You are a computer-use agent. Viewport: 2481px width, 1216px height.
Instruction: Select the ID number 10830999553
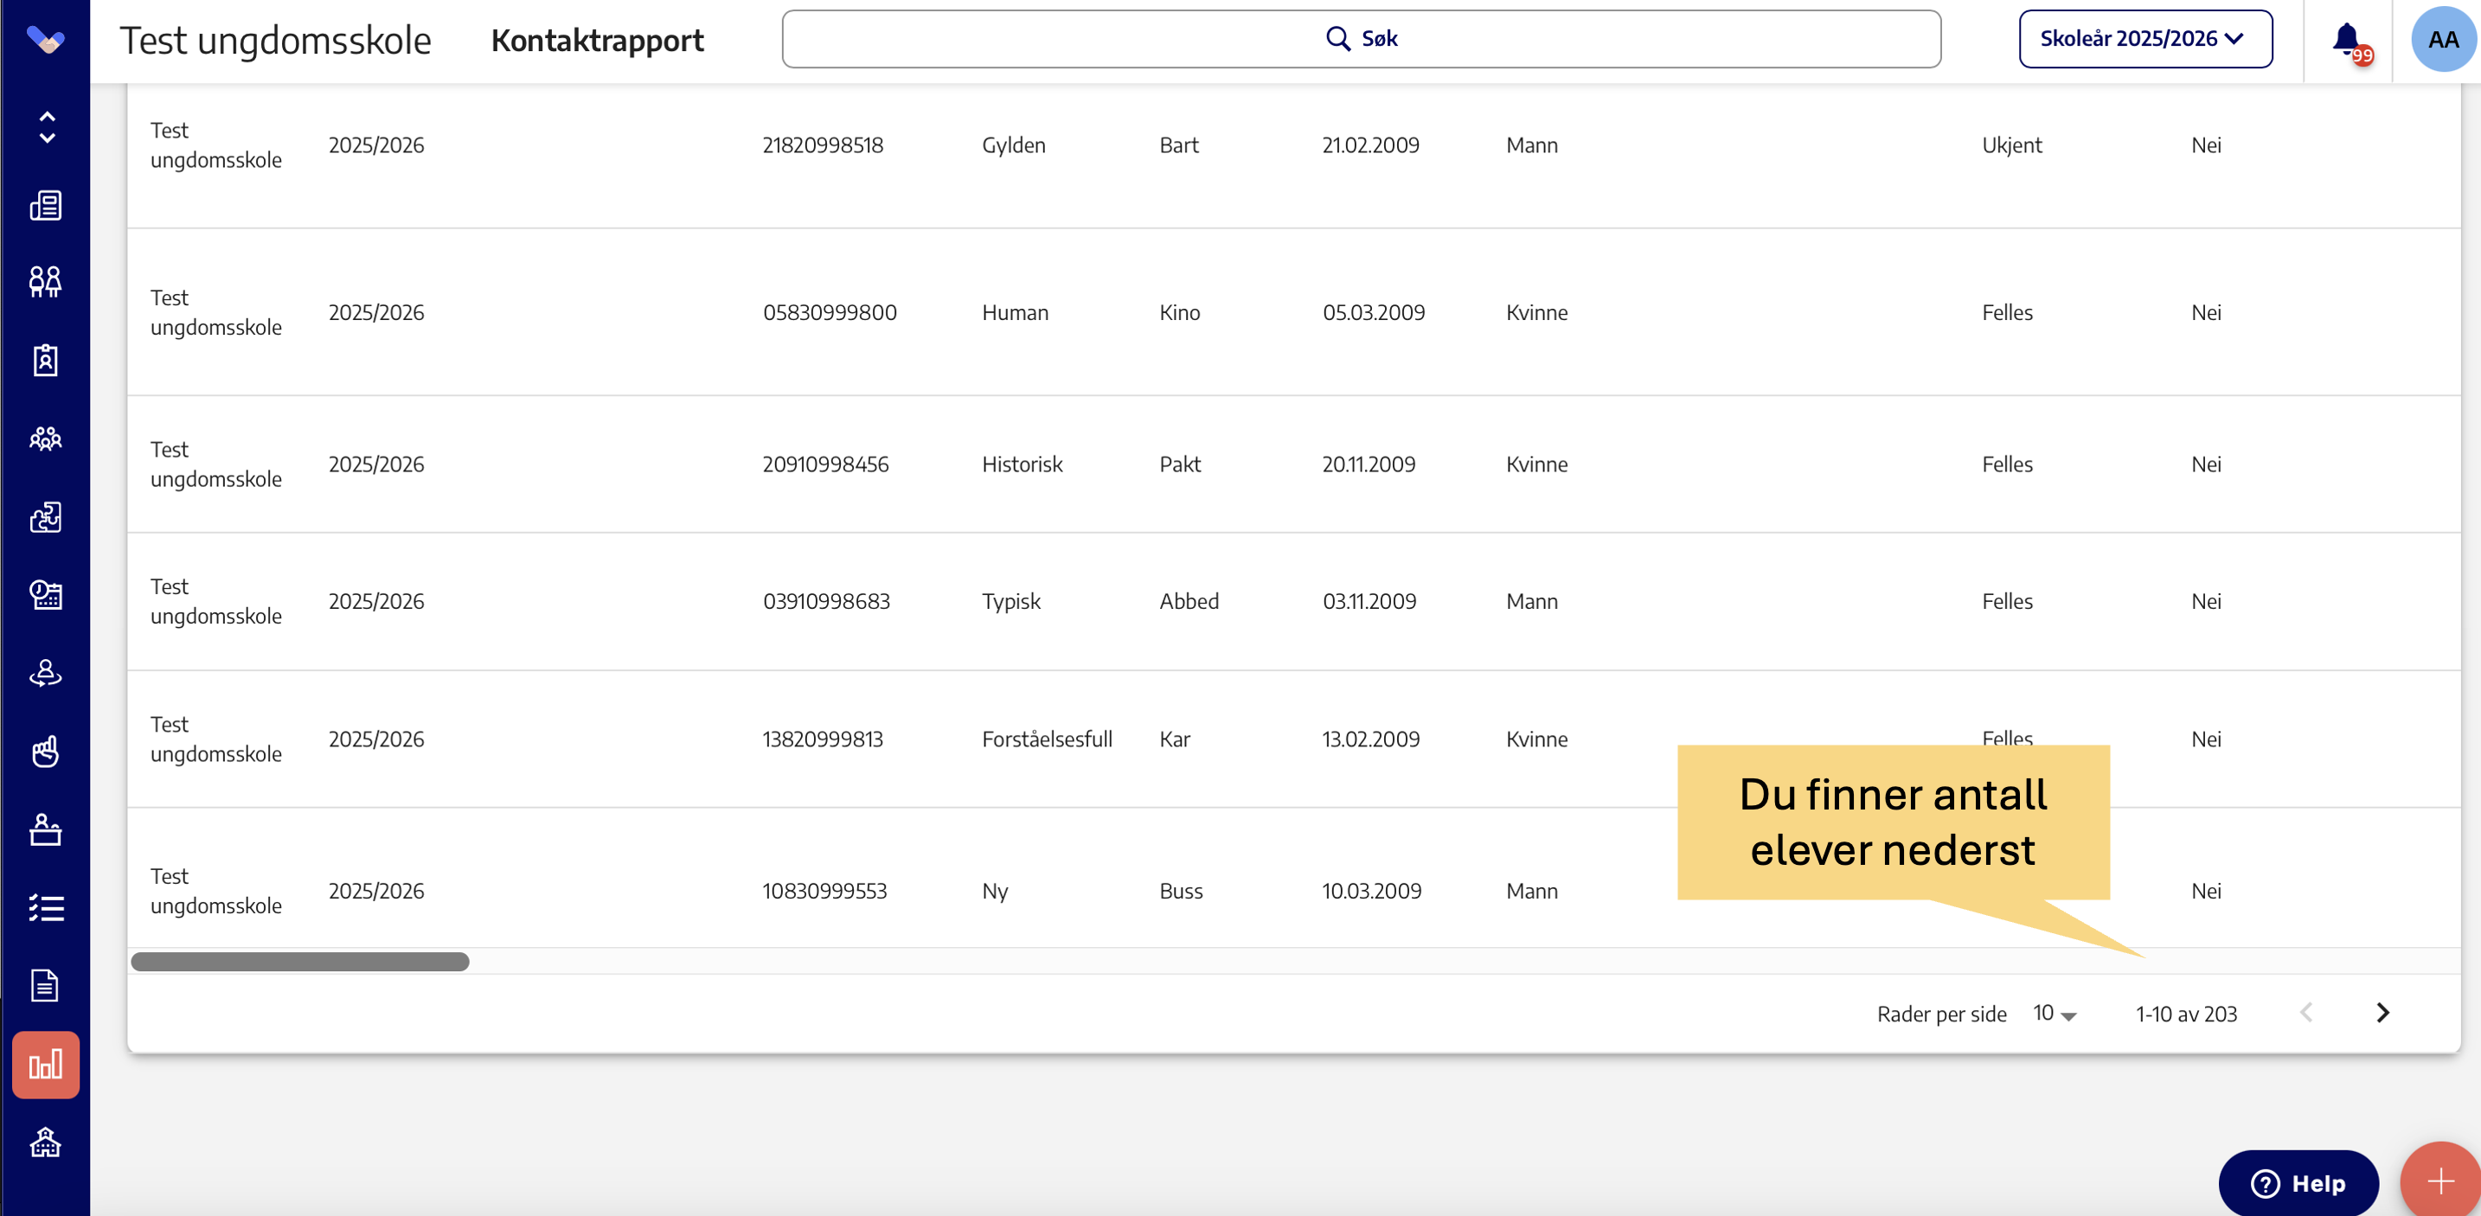(824, 892)
